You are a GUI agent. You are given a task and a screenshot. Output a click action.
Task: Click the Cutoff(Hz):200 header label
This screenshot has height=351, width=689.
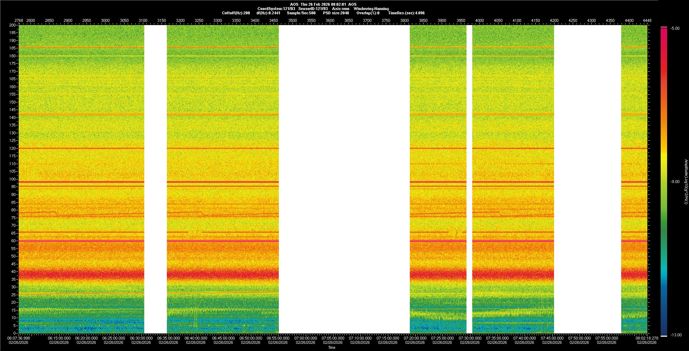point(236,13)
